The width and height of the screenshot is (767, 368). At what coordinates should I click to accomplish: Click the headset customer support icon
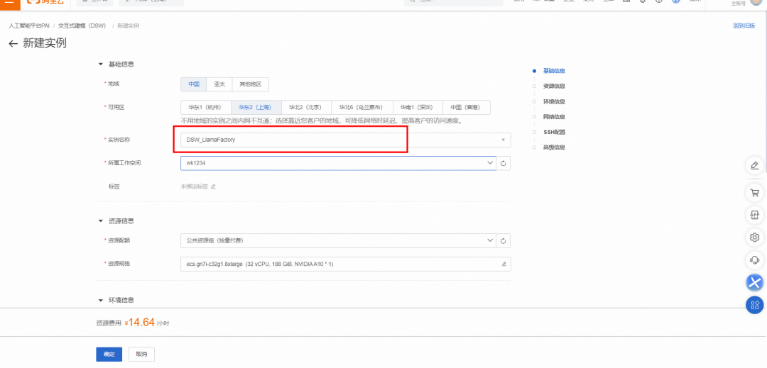(754, 260)
